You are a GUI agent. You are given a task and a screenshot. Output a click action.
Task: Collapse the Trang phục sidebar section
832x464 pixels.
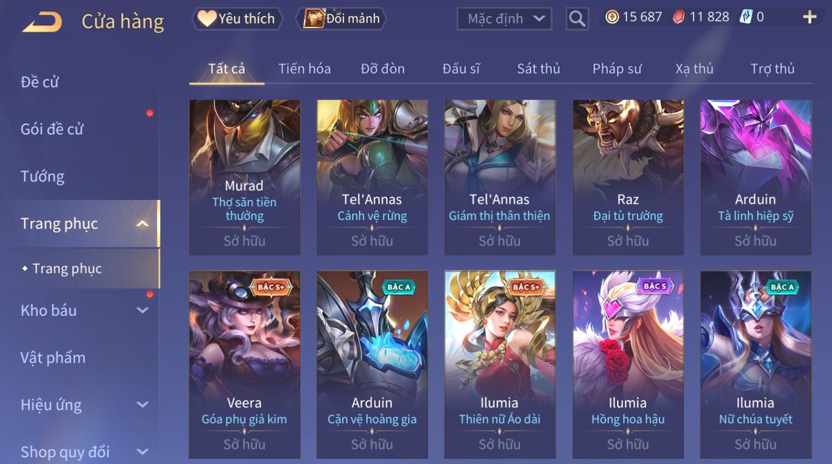(x=142, y=224)
